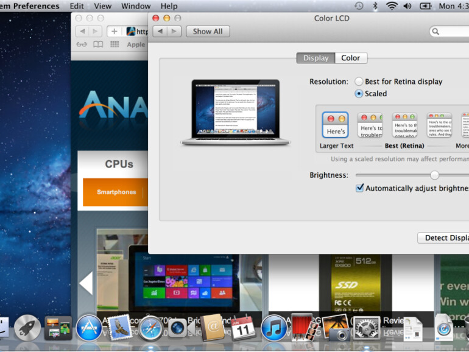Choose the second scaled resolution thumbnail

[x=370, y=125]
